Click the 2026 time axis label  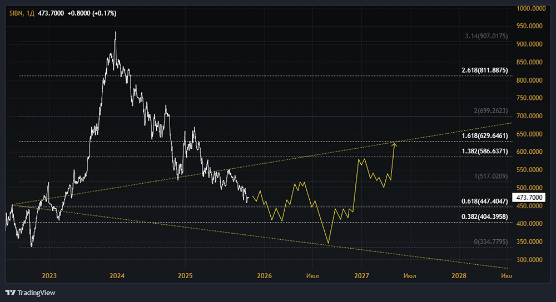(x=264, y=276)
